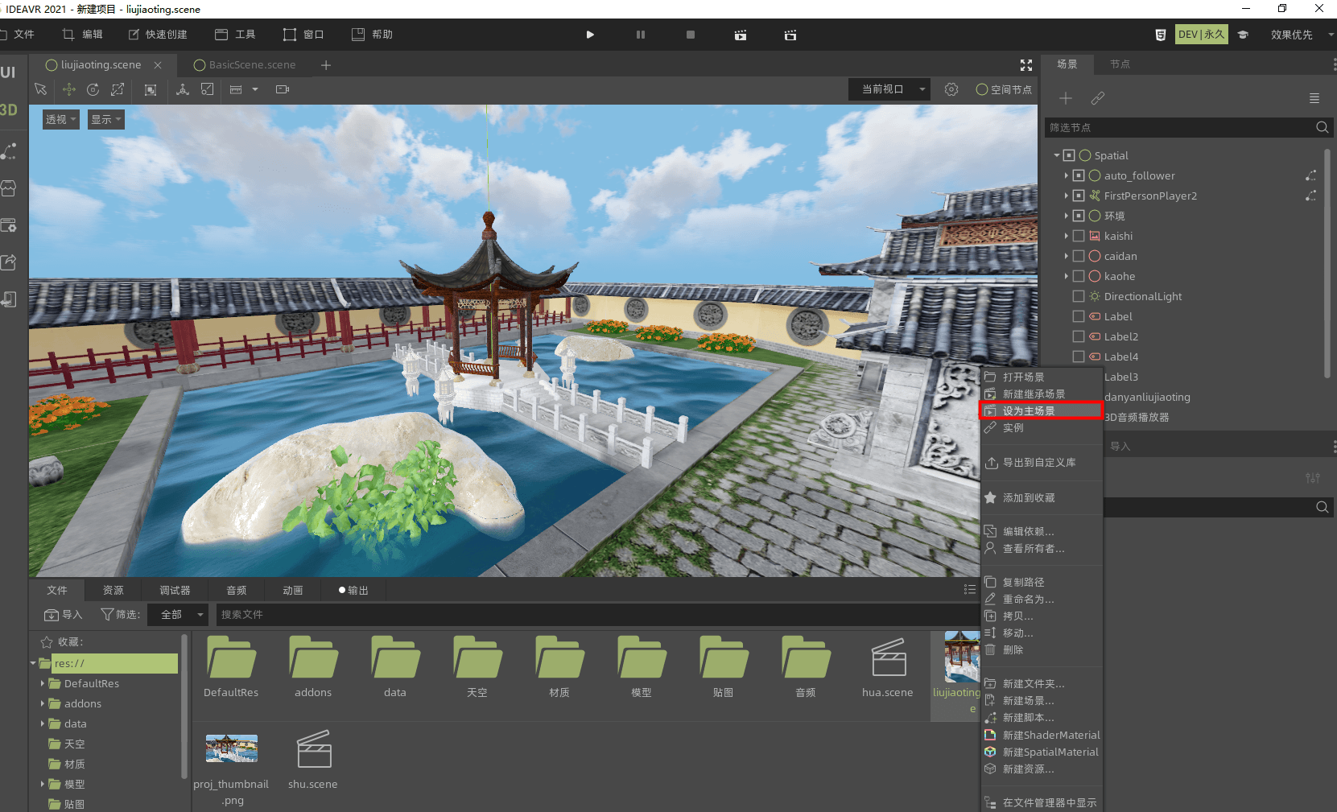
Task: Play the scene with the play button
Action: tap(590, 35)
